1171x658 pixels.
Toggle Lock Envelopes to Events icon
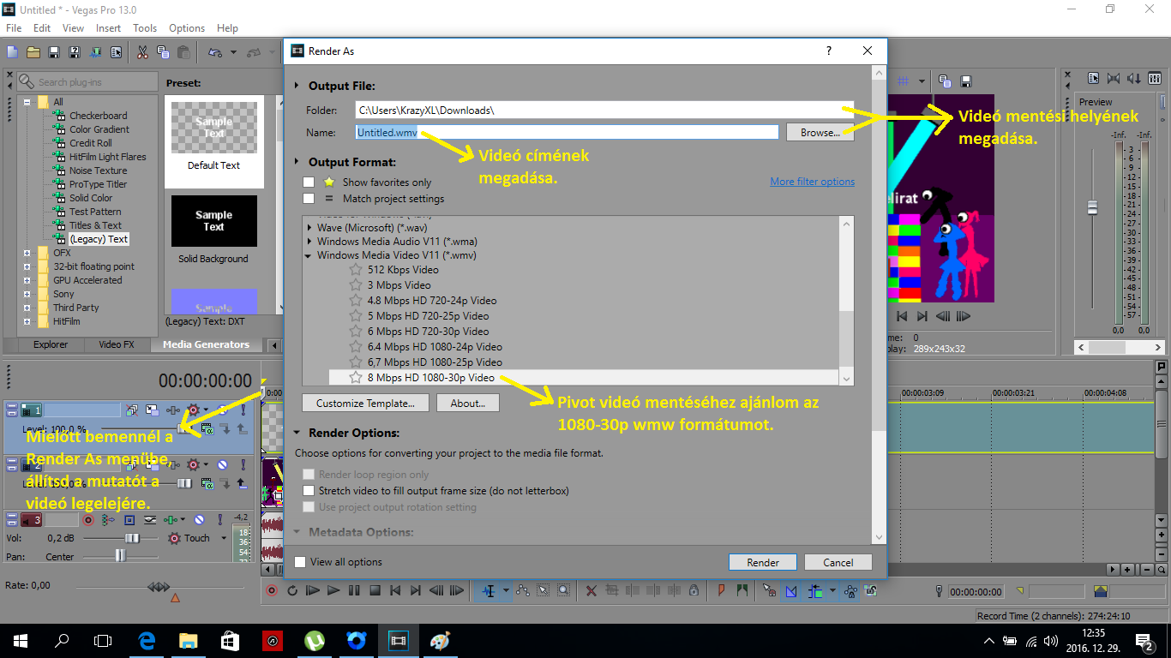(x=850, y=590)
